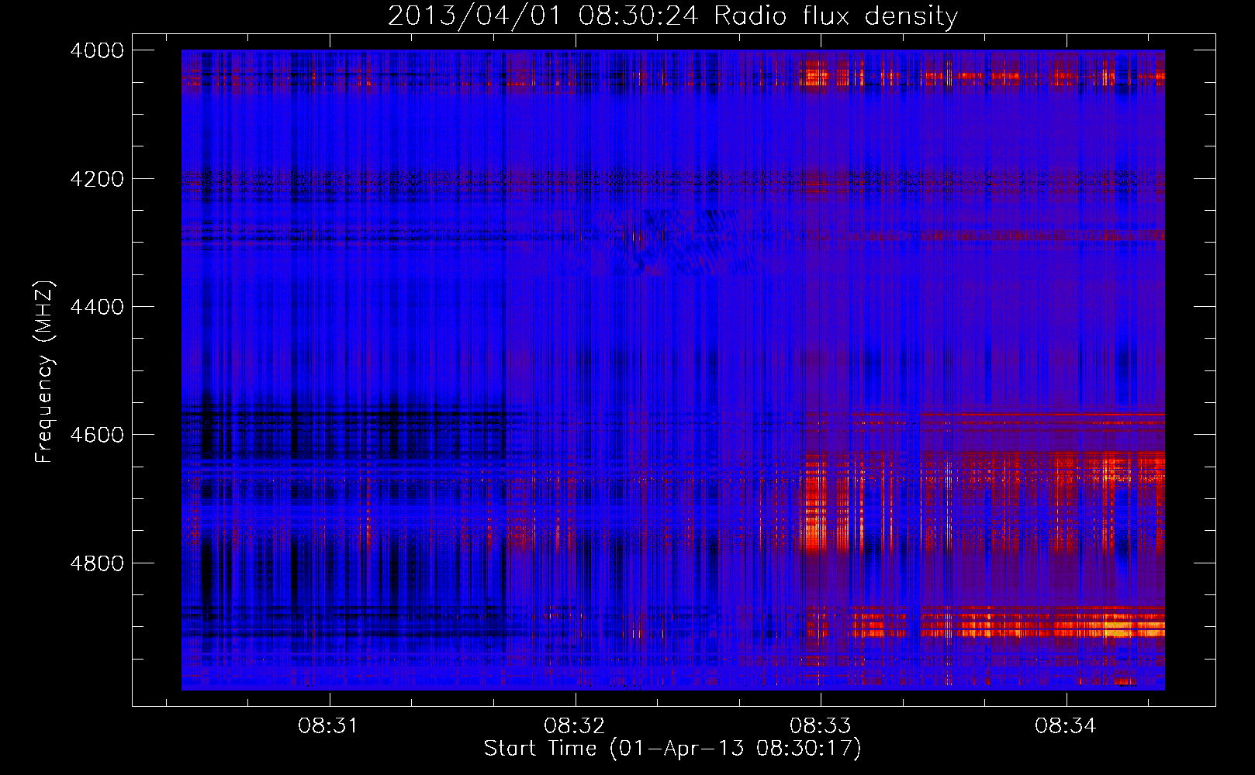The height and width of the screenshot is (775, 1255).
Task: Click the 4400 frequency axis label
Action: tap(97, 307)
